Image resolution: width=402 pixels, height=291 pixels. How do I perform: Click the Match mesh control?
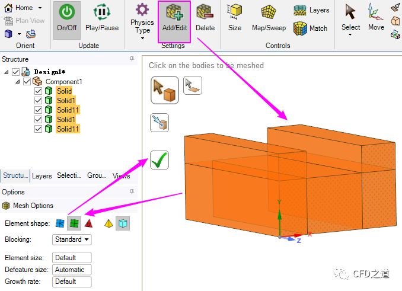311,28
